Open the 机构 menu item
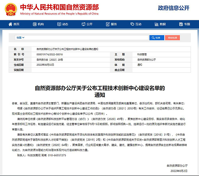199x176 pixels. [38, 24]
